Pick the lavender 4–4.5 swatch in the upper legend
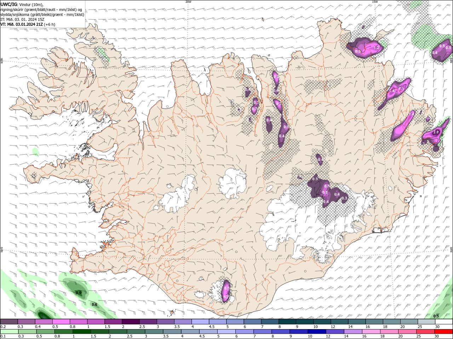The image size is (453, 339). 200,321
